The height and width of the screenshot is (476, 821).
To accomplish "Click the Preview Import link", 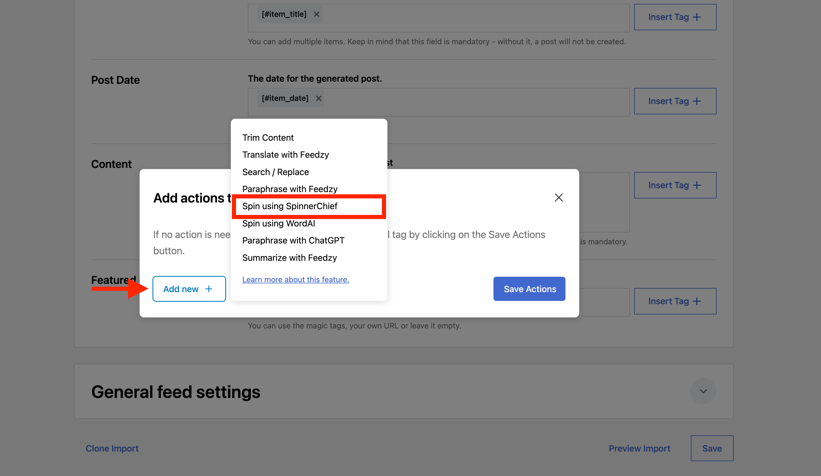I will [639, 448].
